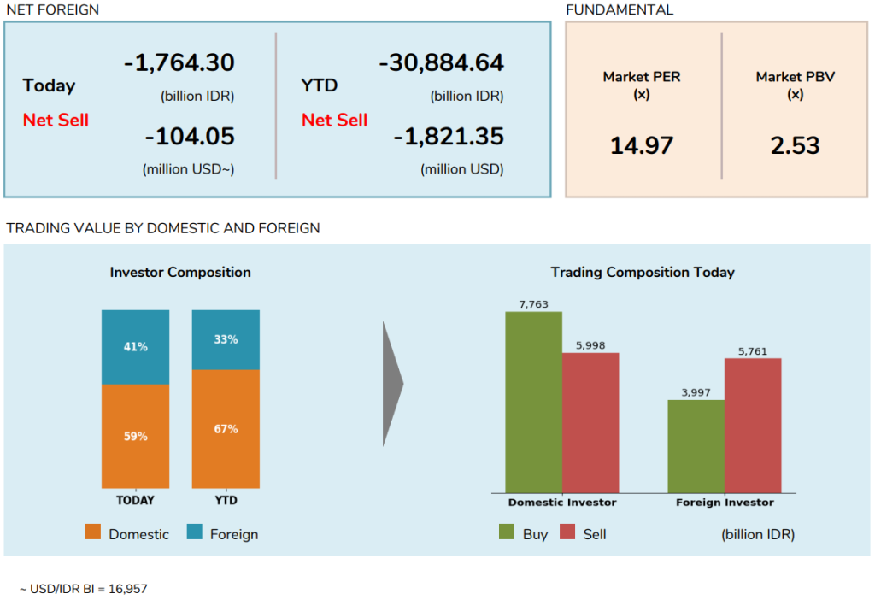
Task: Select the Foreign Investor sell bar labeled 5,761
Action: pos(753,425)
